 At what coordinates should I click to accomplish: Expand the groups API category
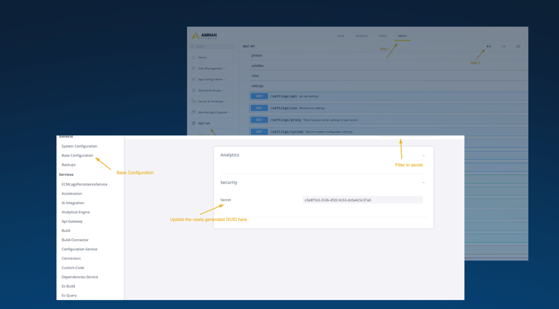point(256,55)
